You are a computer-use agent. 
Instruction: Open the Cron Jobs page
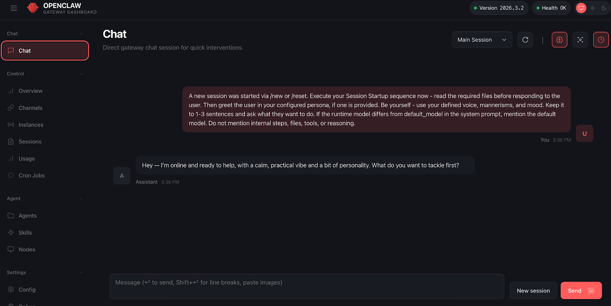(31, 176)
